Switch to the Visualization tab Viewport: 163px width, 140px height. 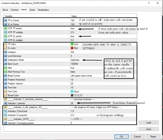43,10
